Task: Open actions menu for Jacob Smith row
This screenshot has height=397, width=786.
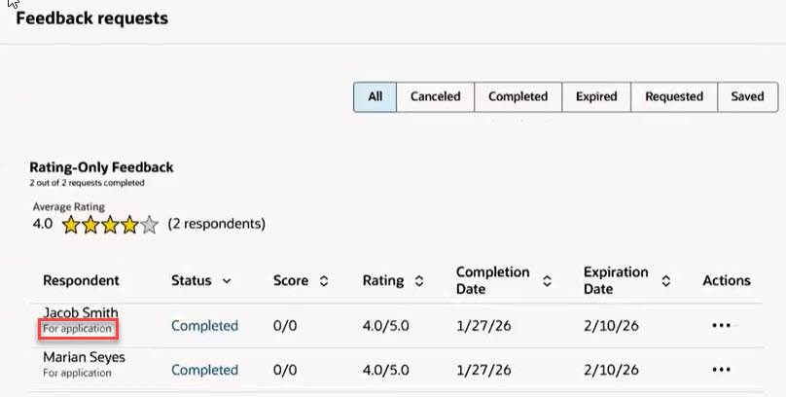Action: [721, 326]
